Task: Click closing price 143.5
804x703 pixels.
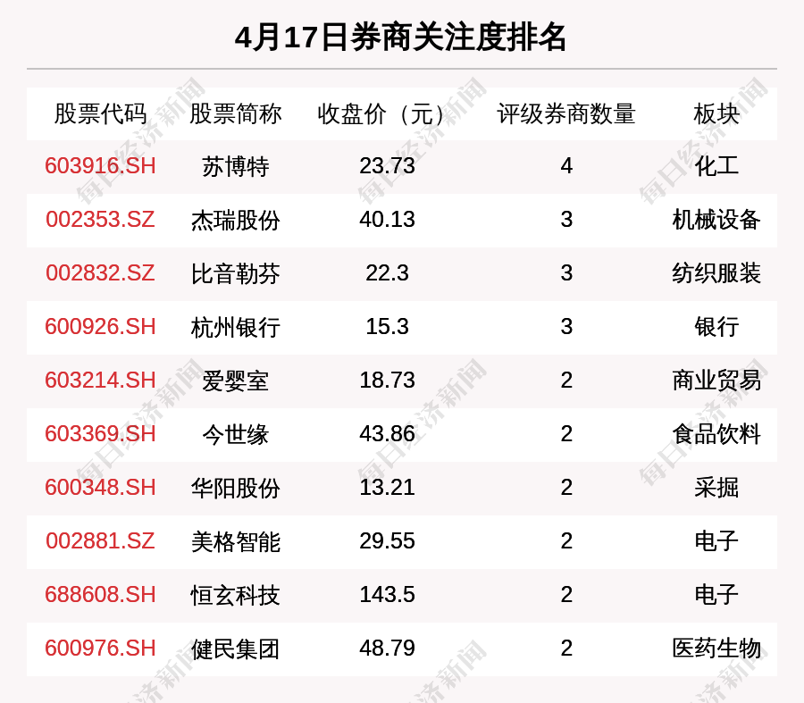Action: tap(387, 595)
